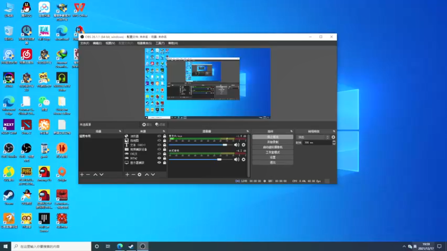Viewport: 447px width, 251px height.
Task: Open the AURA desktop icon
Action: [x=9, y=80]
